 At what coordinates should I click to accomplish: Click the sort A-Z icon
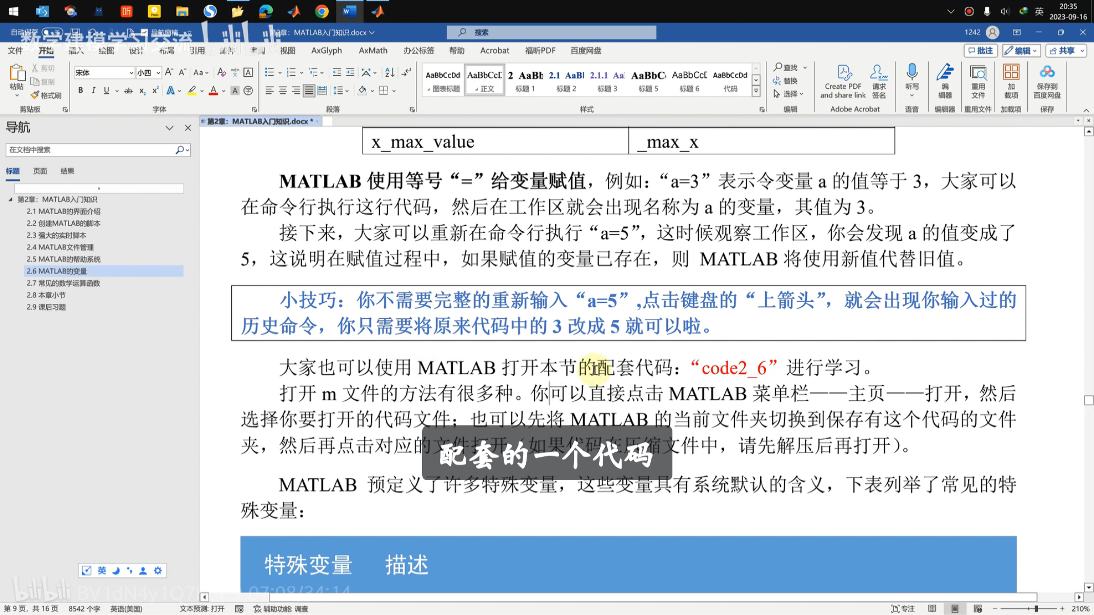[389, 73]
